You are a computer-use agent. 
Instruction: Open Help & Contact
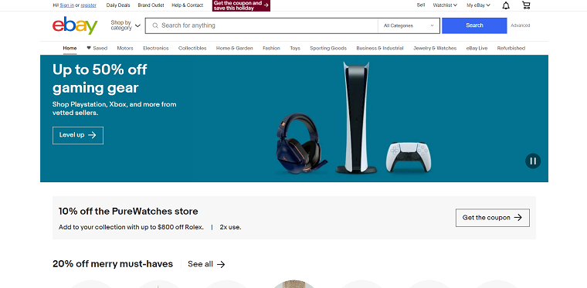click(187, 5)
